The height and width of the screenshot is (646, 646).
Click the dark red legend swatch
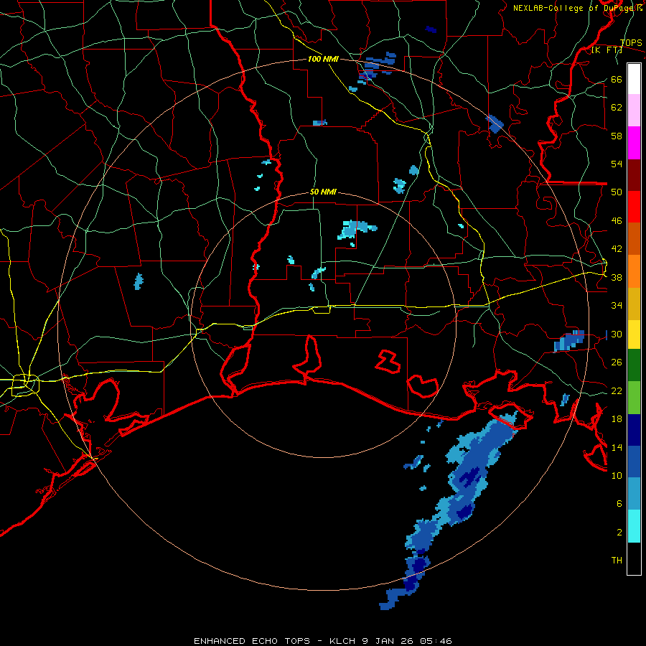click(x=634, y=175)
